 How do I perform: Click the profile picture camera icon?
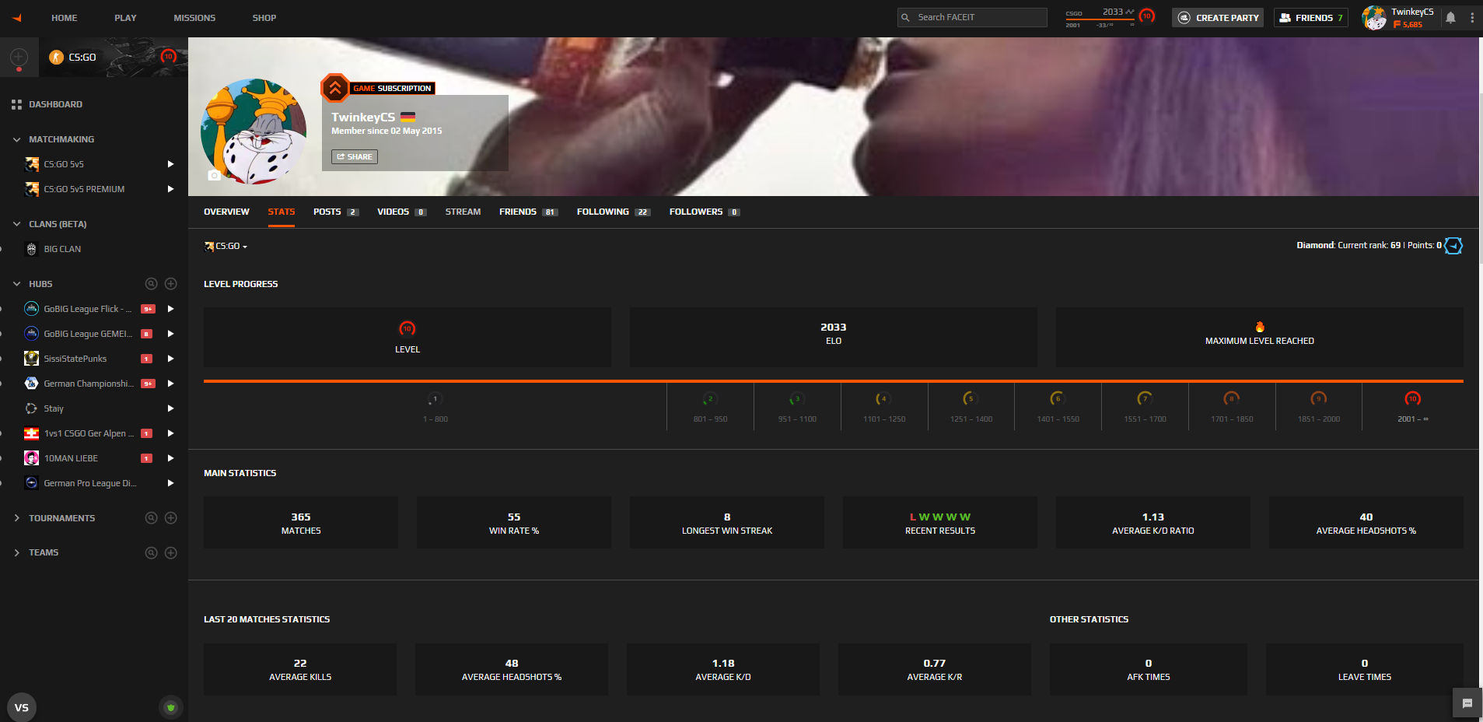[215, 176]
